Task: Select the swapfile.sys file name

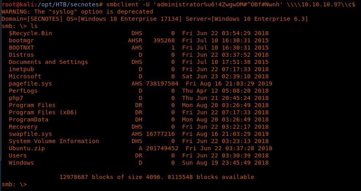Action: pyautogui.click(x=30, y=134)
